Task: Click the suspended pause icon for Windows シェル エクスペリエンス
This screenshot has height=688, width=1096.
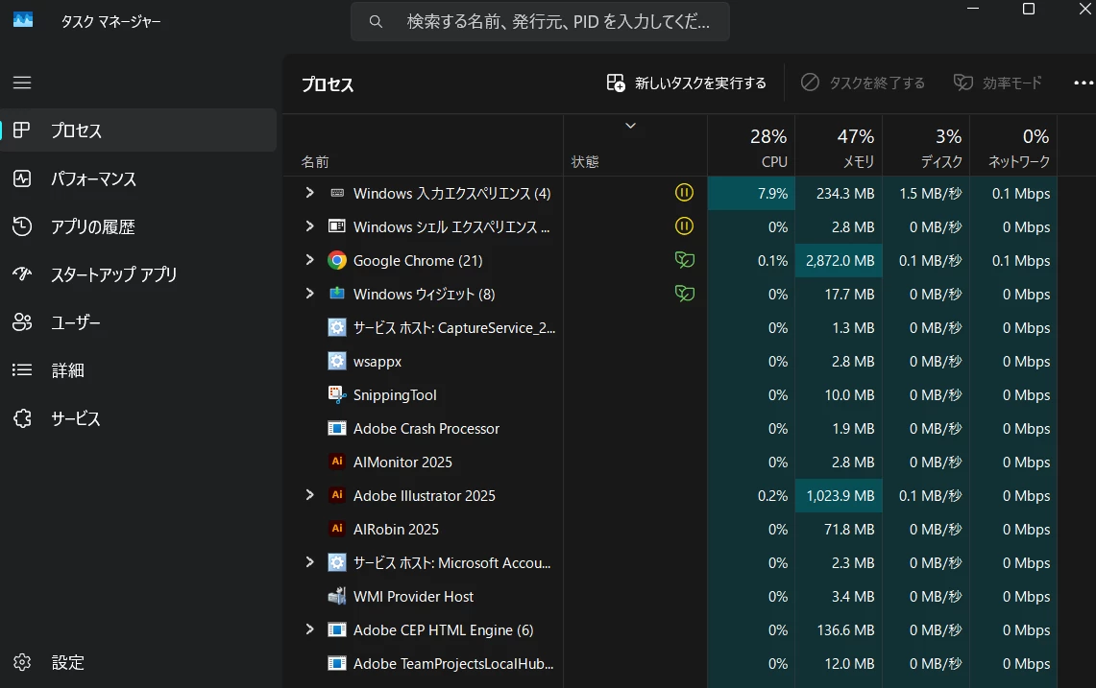Action: click(684, 225)
